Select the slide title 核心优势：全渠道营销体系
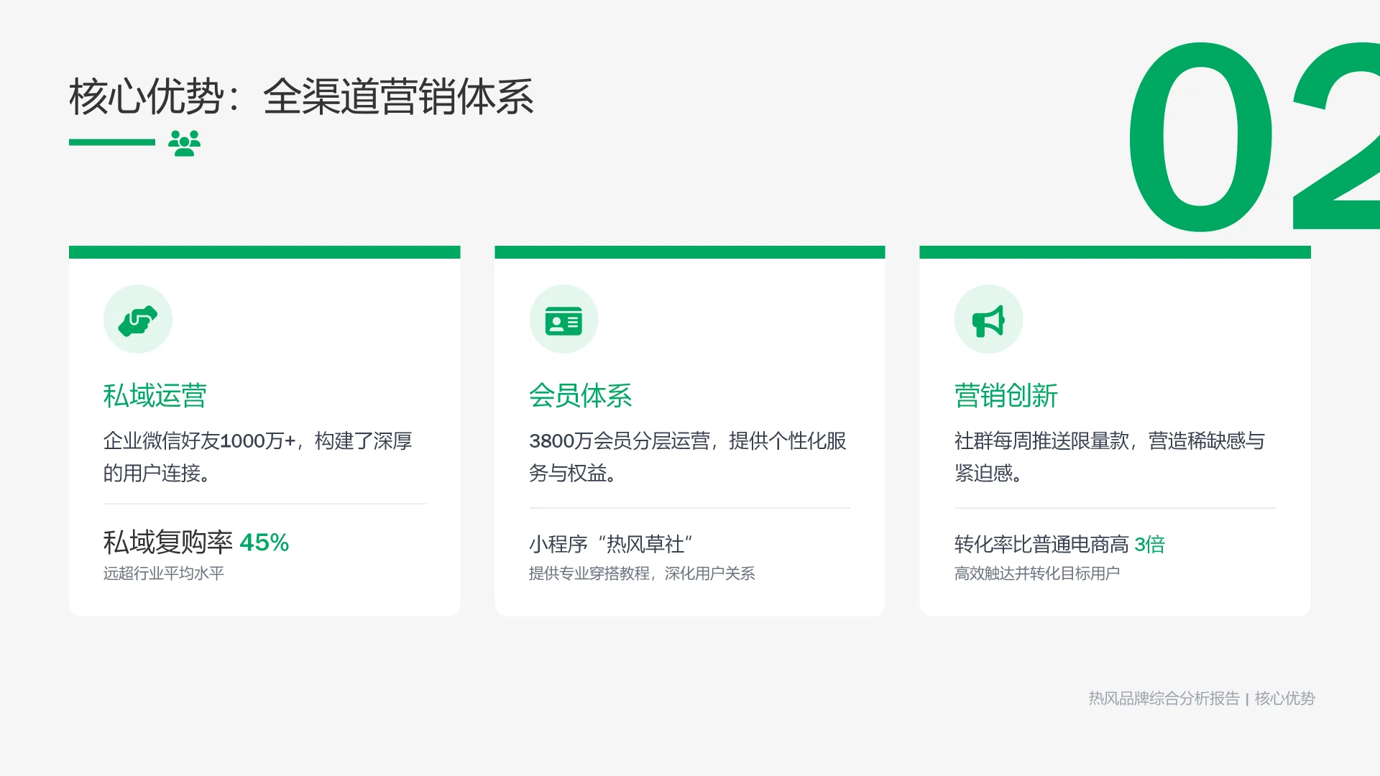This screenshot has height=776, width=1380. 301,97
